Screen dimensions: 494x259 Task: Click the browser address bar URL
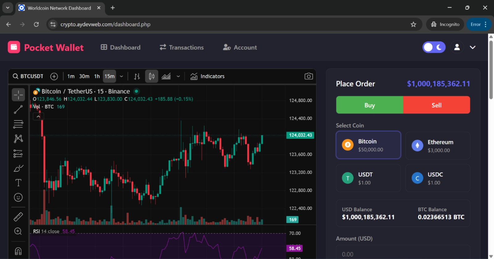(105, 24)
